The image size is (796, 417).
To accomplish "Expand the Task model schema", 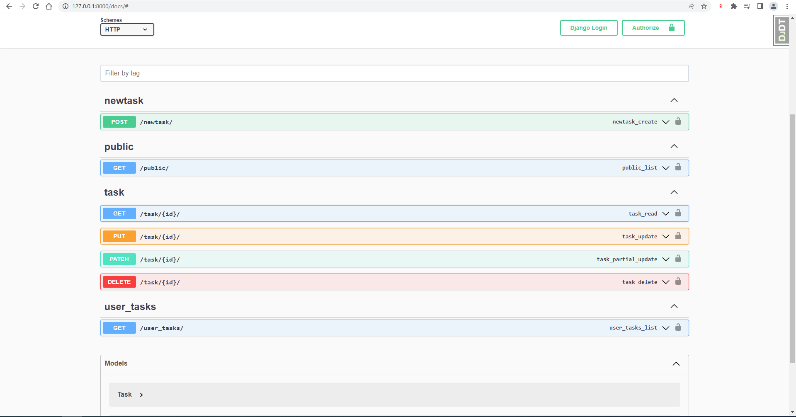I will coord(141,395).
